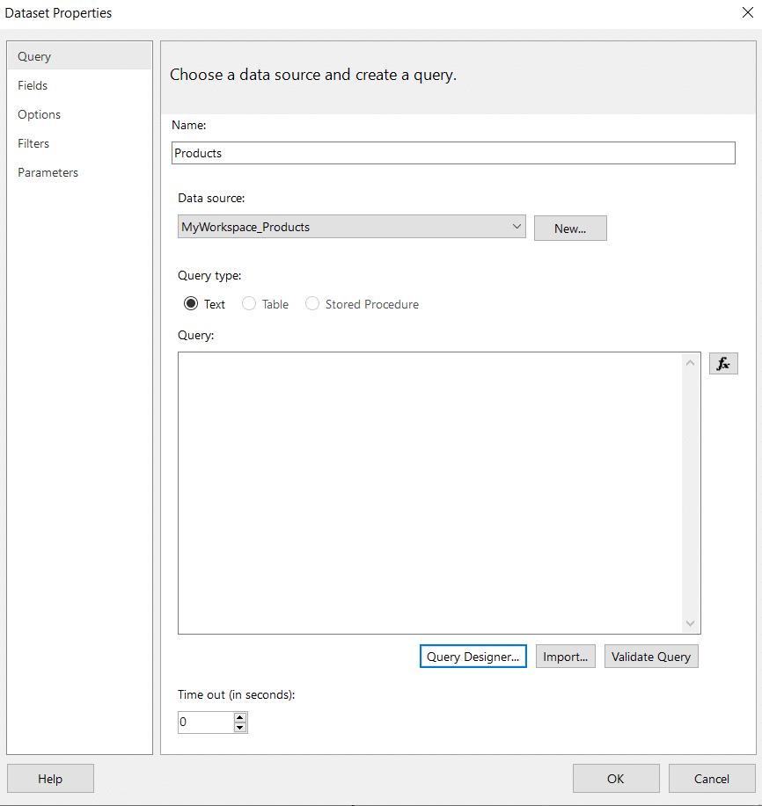Close the Dataset Properties dialog
This screenshot has height=806, width=762.
click(x=748, y=12)
